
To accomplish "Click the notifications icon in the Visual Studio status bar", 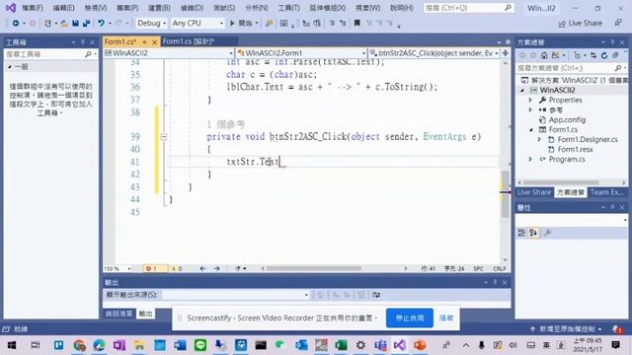I will pyautogui.click(x=617, y=329).
